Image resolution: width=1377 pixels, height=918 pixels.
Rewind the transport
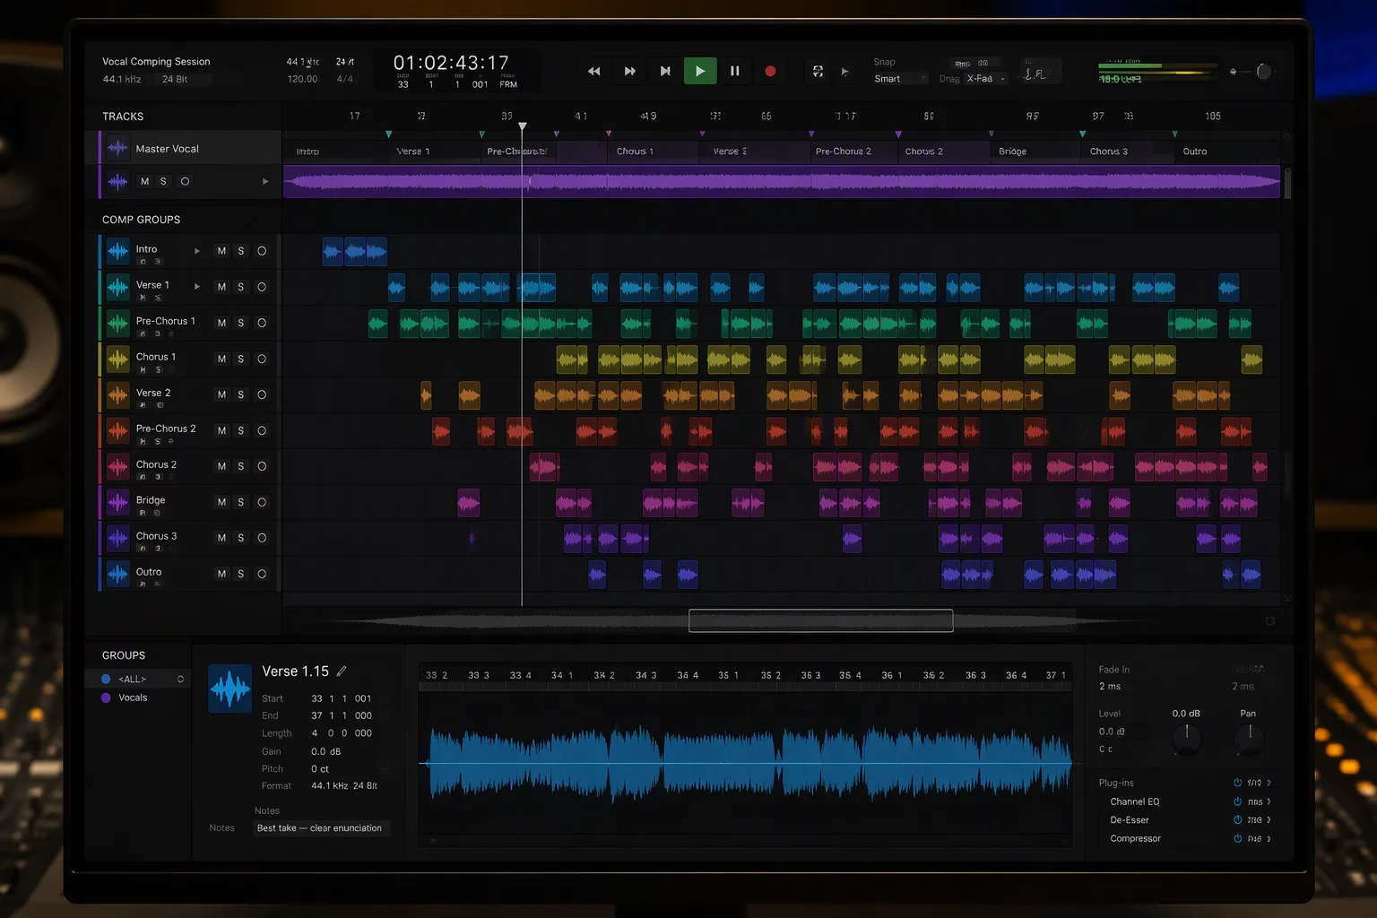click(593, 71)
